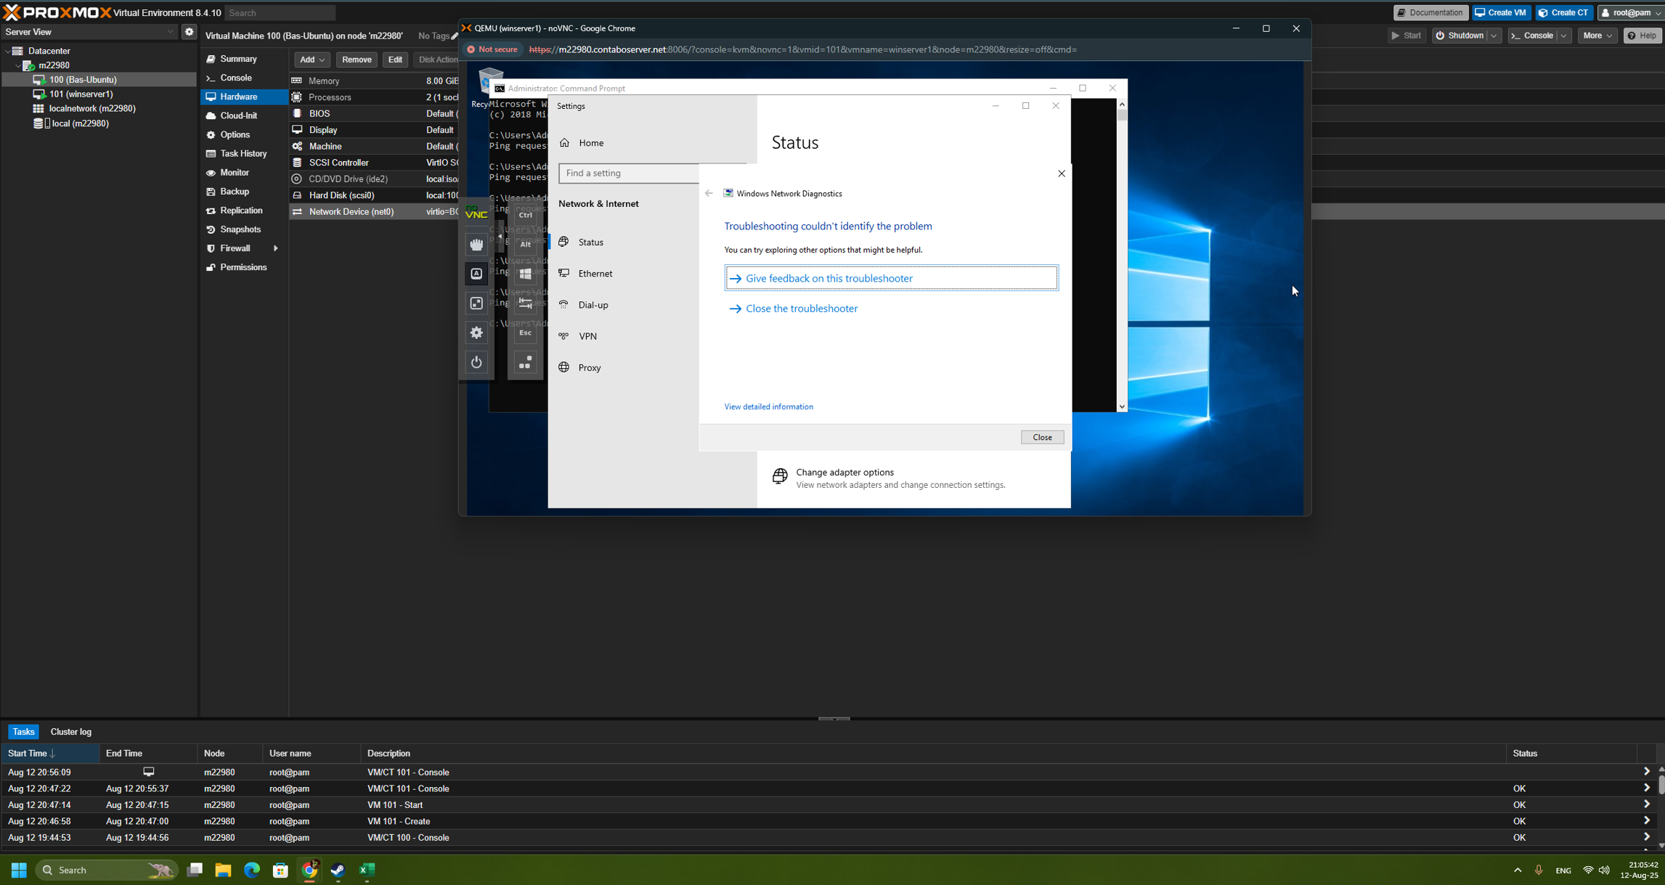Viewport: 1665px width, 885px height.
Task: Send Tab key from noVNC panel
Action: coord(525,303)
